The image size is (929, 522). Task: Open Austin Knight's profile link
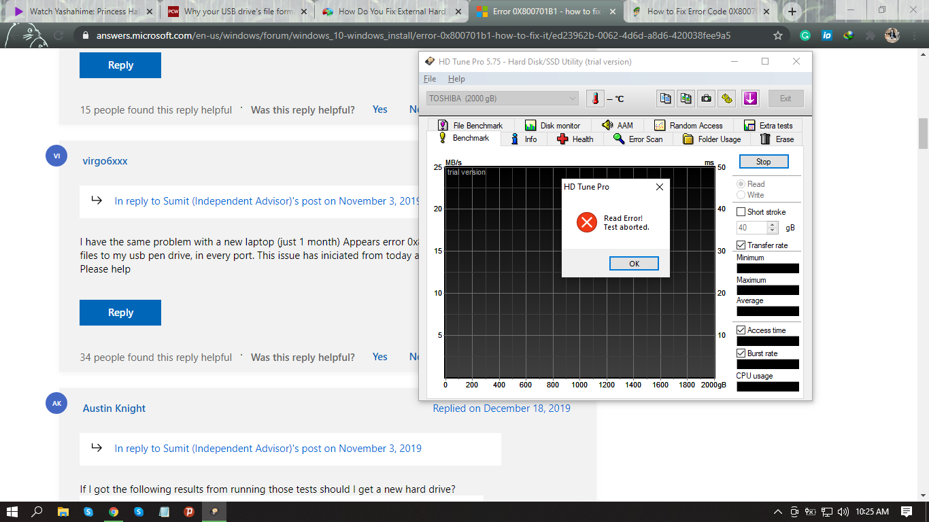click(114, 408)
